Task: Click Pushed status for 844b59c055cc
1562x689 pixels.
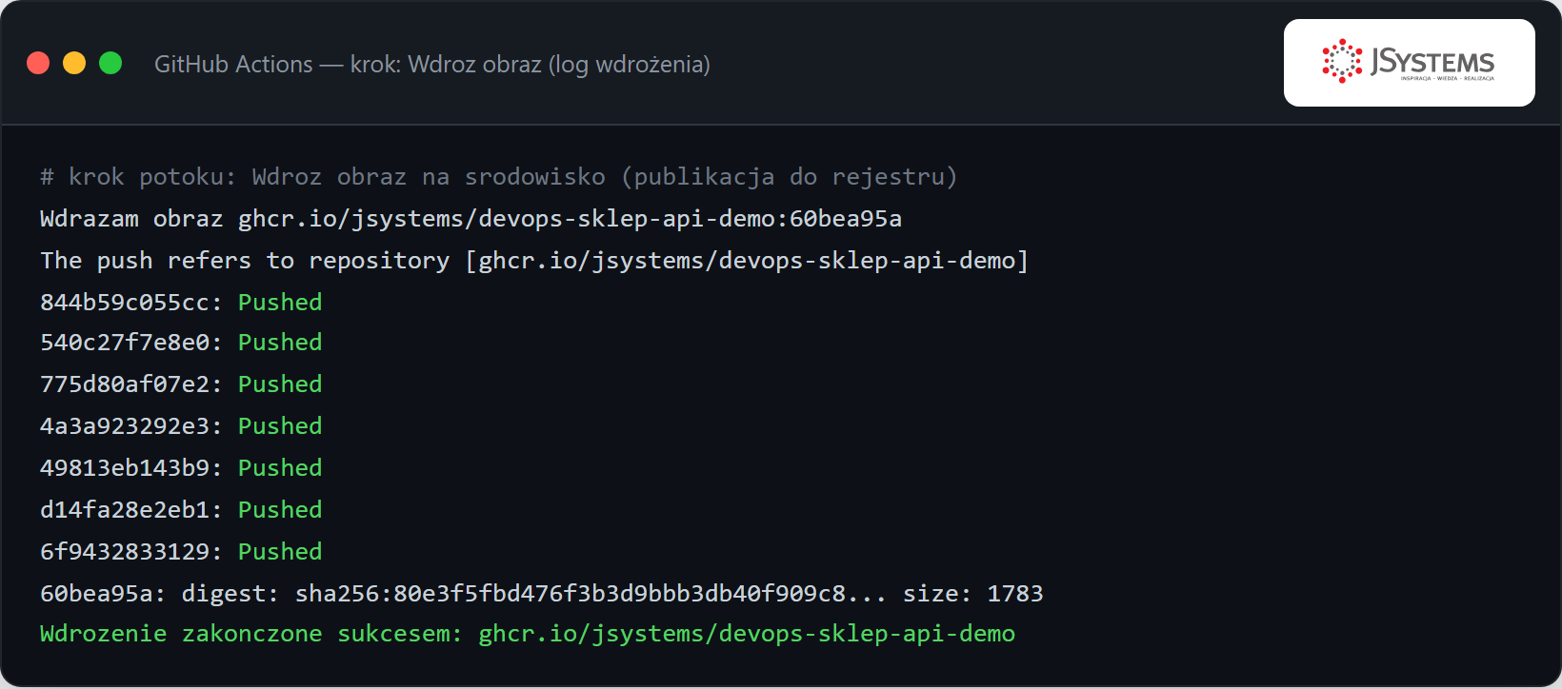Action: click(x=280, y=303)
